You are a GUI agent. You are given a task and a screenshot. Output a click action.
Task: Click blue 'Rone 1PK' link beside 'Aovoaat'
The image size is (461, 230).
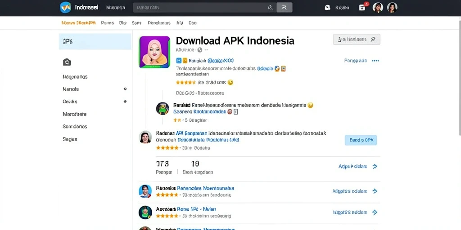pyautogui.click(x=196, y=209)
